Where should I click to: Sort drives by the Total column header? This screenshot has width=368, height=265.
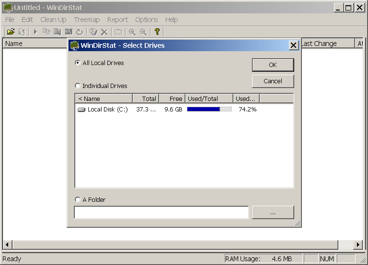pos(146,99)
